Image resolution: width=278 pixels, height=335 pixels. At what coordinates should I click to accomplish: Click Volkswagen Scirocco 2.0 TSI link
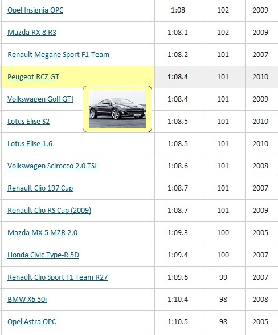point(52,166)
